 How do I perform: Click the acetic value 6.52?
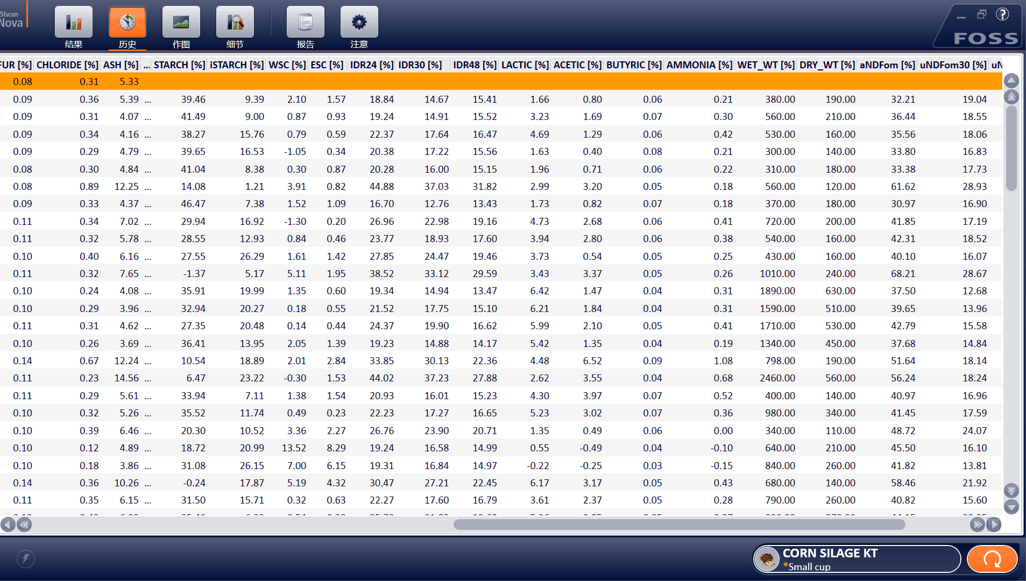click(x=592, y=361)
